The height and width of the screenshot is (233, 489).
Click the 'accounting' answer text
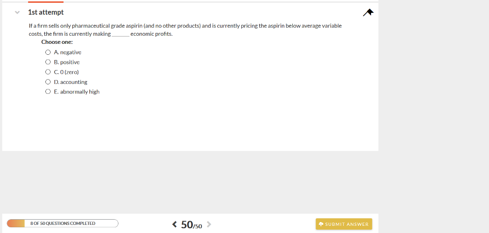[x=74, y=82]
